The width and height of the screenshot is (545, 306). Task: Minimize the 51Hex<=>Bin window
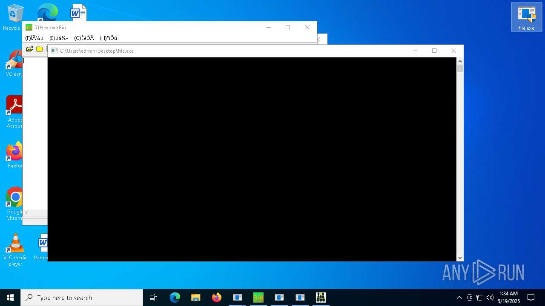(x=269, y=27)
